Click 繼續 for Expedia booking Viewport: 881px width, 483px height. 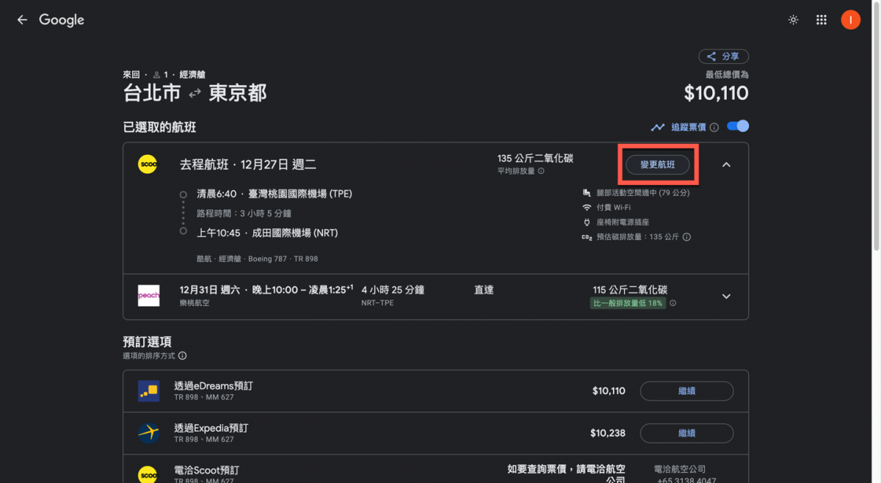[686, 434]
